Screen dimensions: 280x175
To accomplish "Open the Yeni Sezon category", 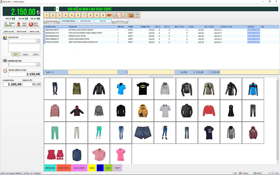I will (x=50, y=168).
